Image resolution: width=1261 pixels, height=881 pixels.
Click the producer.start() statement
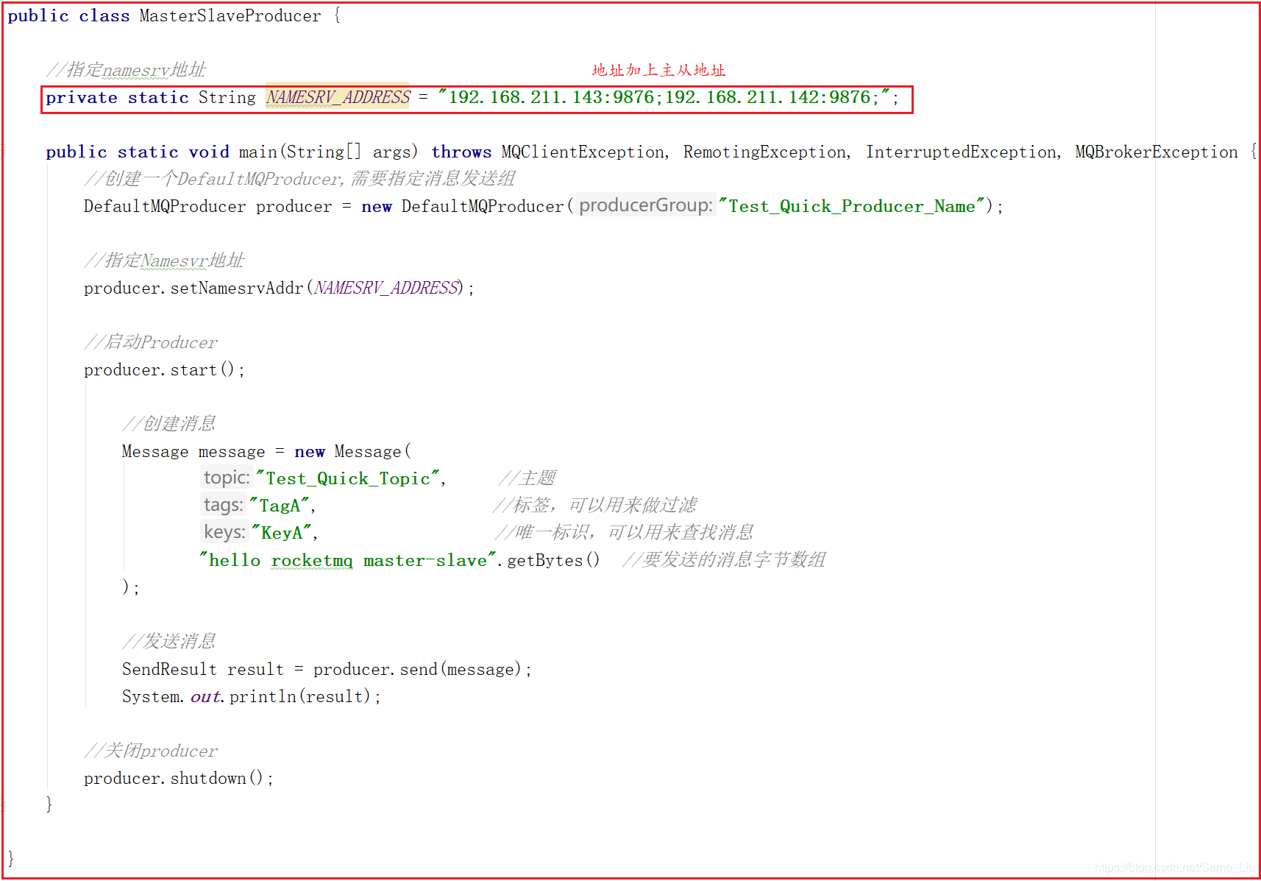[163, 369]
